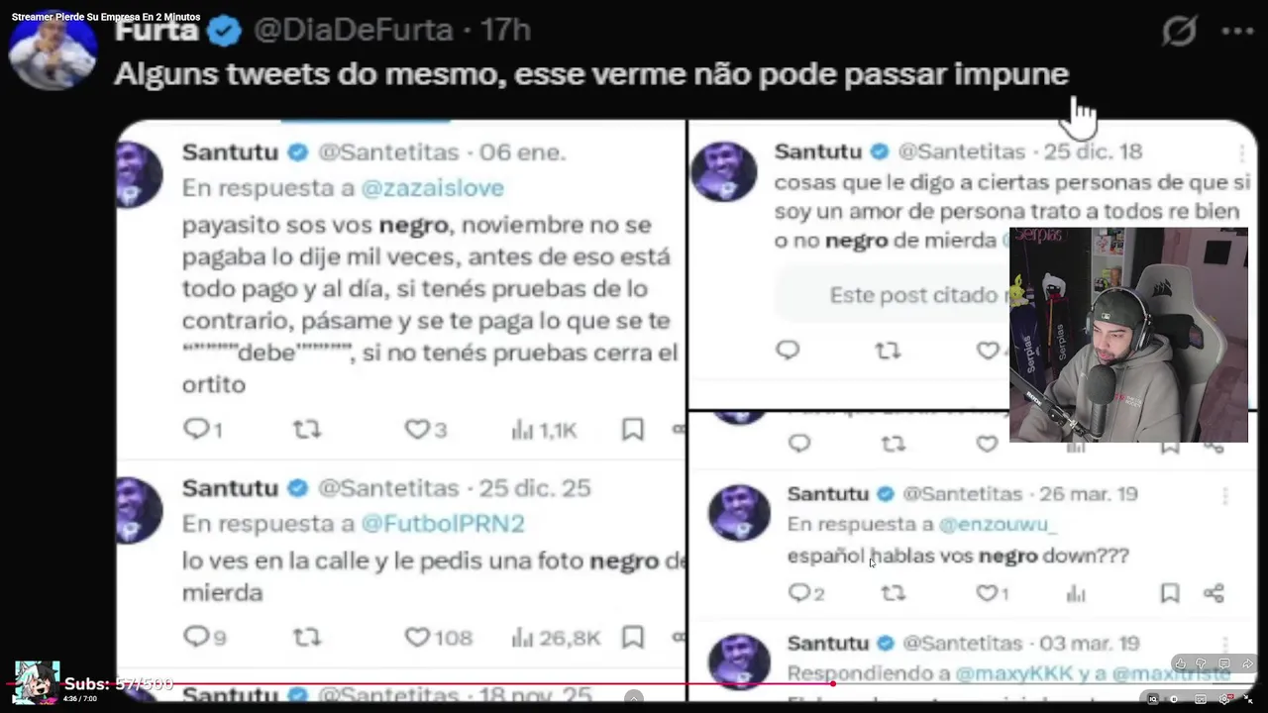Click the share arrow icon in video overlay
1268x713 pixels.
pos(1248,663)
